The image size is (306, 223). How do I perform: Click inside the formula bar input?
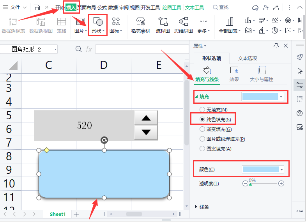click(139, 49)
